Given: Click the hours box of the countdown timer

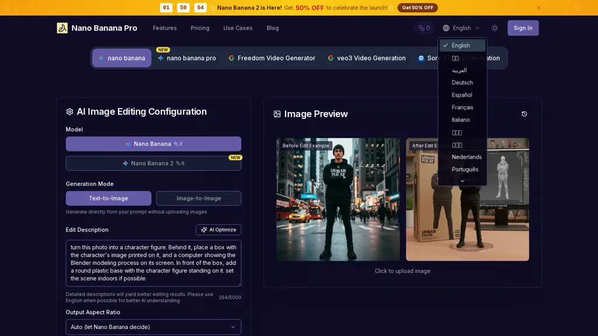Looking at the screenshot, I should [x=166, y=8].
